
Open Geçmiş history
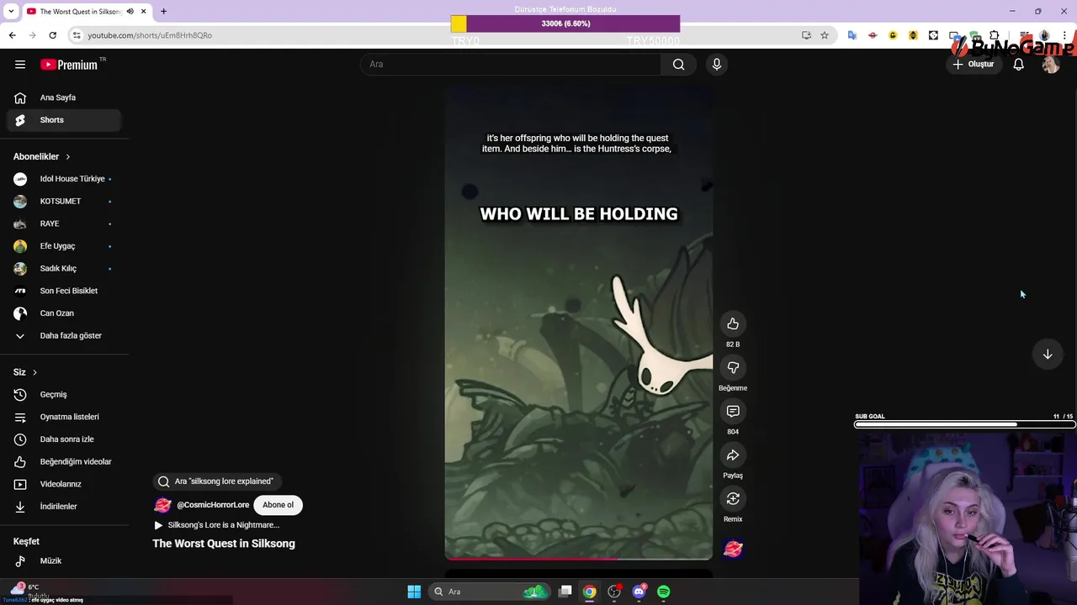64,394
